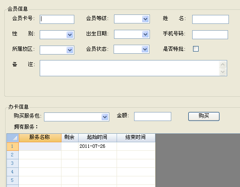
Task: Expand the 所属校区 combo box
Action: (x=70, y=50)
